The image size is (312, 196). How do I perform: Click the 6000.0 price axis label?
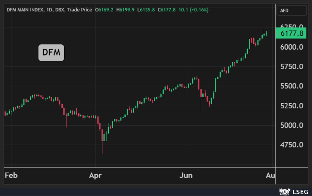pos(292,47)
